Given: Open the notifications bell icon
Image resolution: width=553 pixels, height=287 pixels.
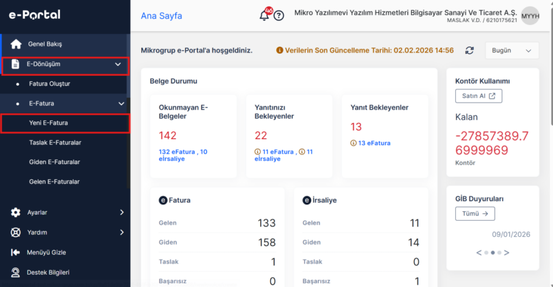Looking at the screenshot, I should 264,16.
